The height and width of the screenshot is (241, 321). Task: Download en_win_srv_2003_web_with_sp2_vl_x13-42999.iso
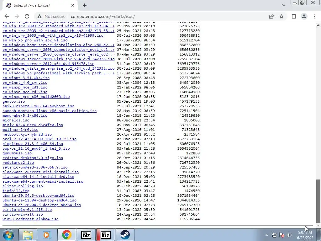click(x=53, y=35)
